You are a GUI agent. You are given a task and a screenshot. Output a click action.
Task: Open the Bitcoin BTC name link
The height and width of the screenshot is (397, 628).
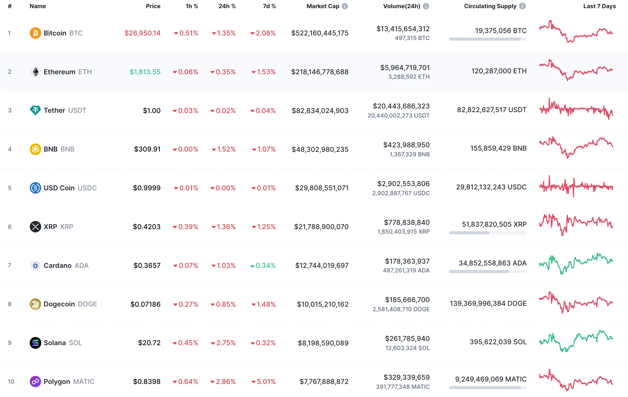[x=55, y=33]
